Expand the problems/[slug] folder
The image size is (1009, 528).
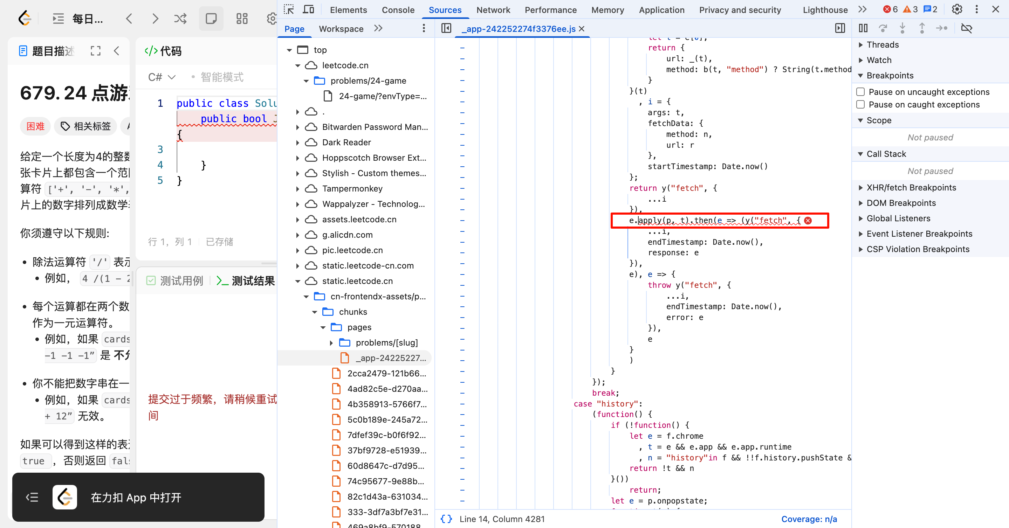click(331, 343)
